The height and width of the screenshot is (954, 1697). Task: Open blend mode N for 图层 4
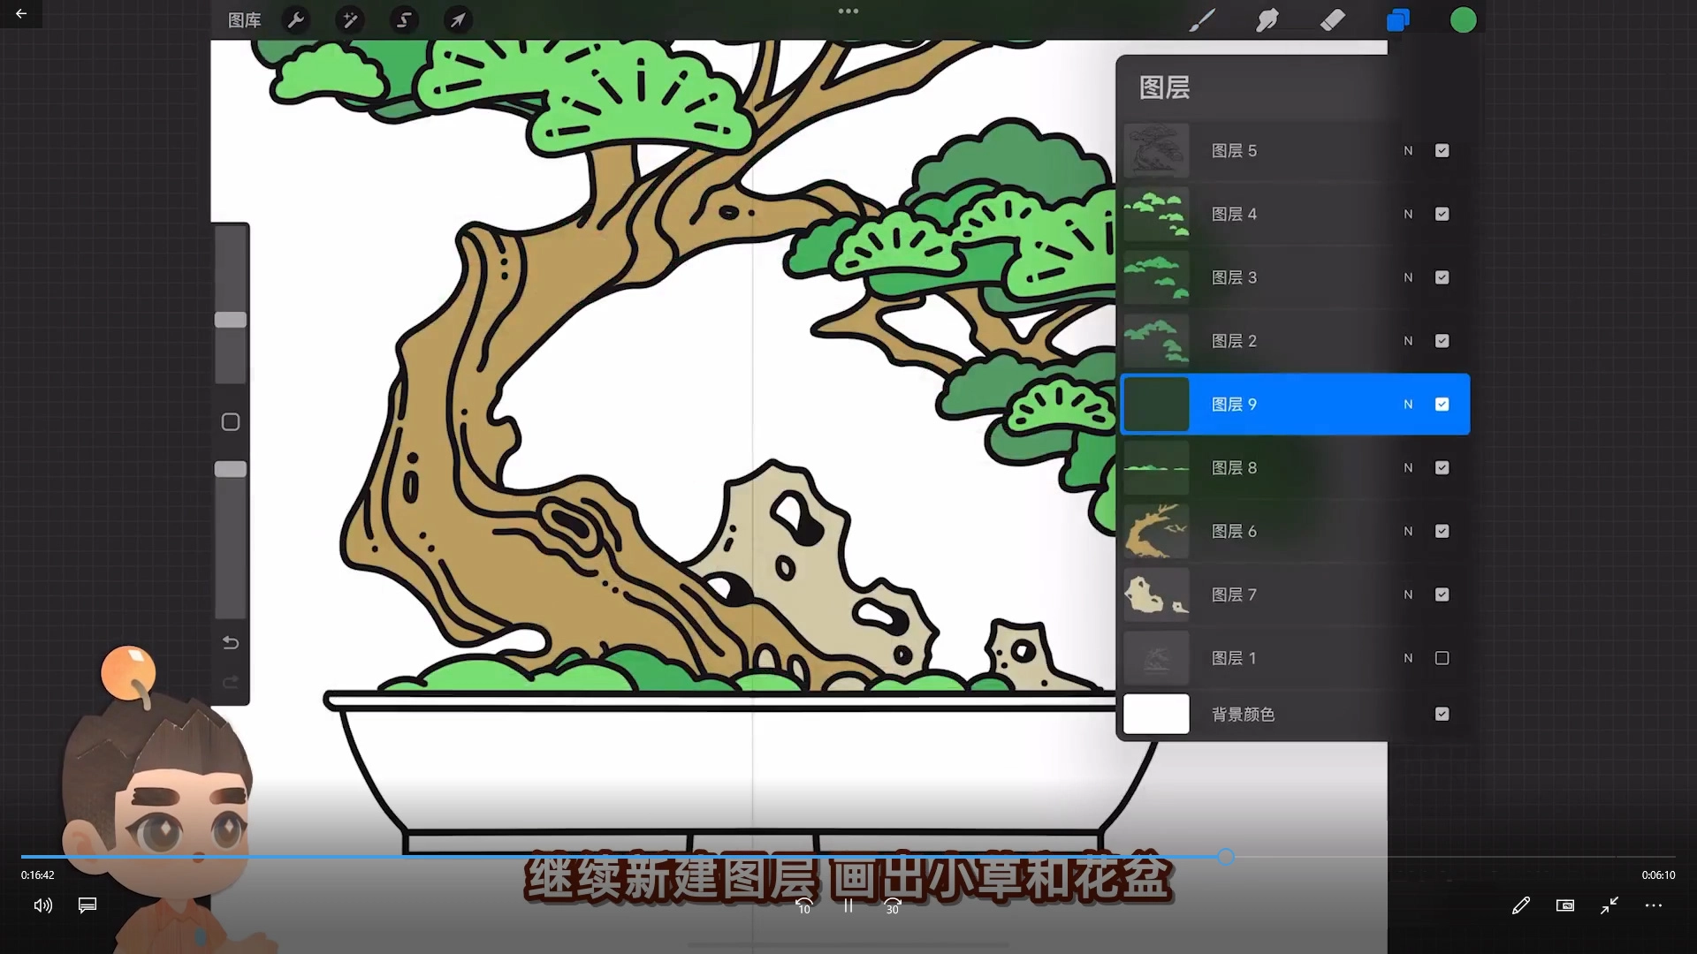coord(1408,215)
